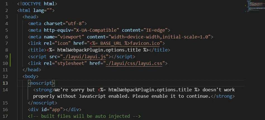Click the closing noscript tag
265x120 pixels.
coord(42,103)
